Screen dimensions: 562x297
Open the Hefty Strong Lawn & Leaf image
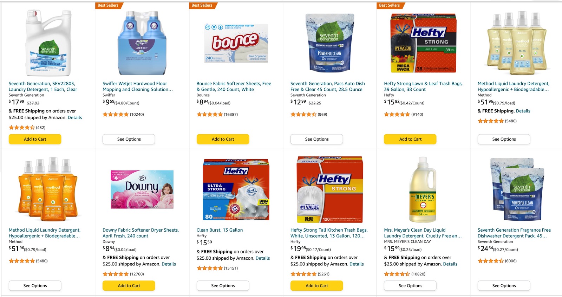423,43
